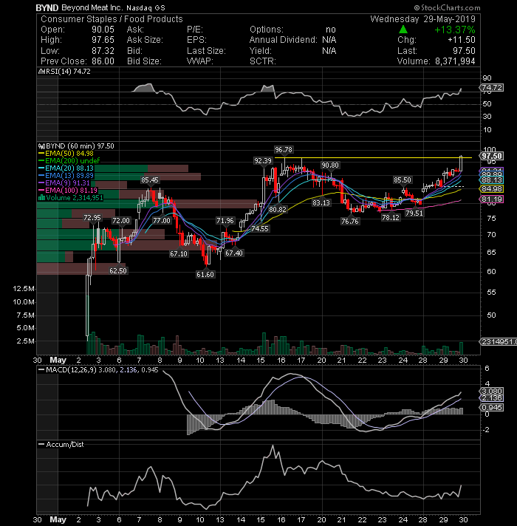517x526 pixels.
Task: Click the green up-triangle change indicator
Action: [403, 30]
